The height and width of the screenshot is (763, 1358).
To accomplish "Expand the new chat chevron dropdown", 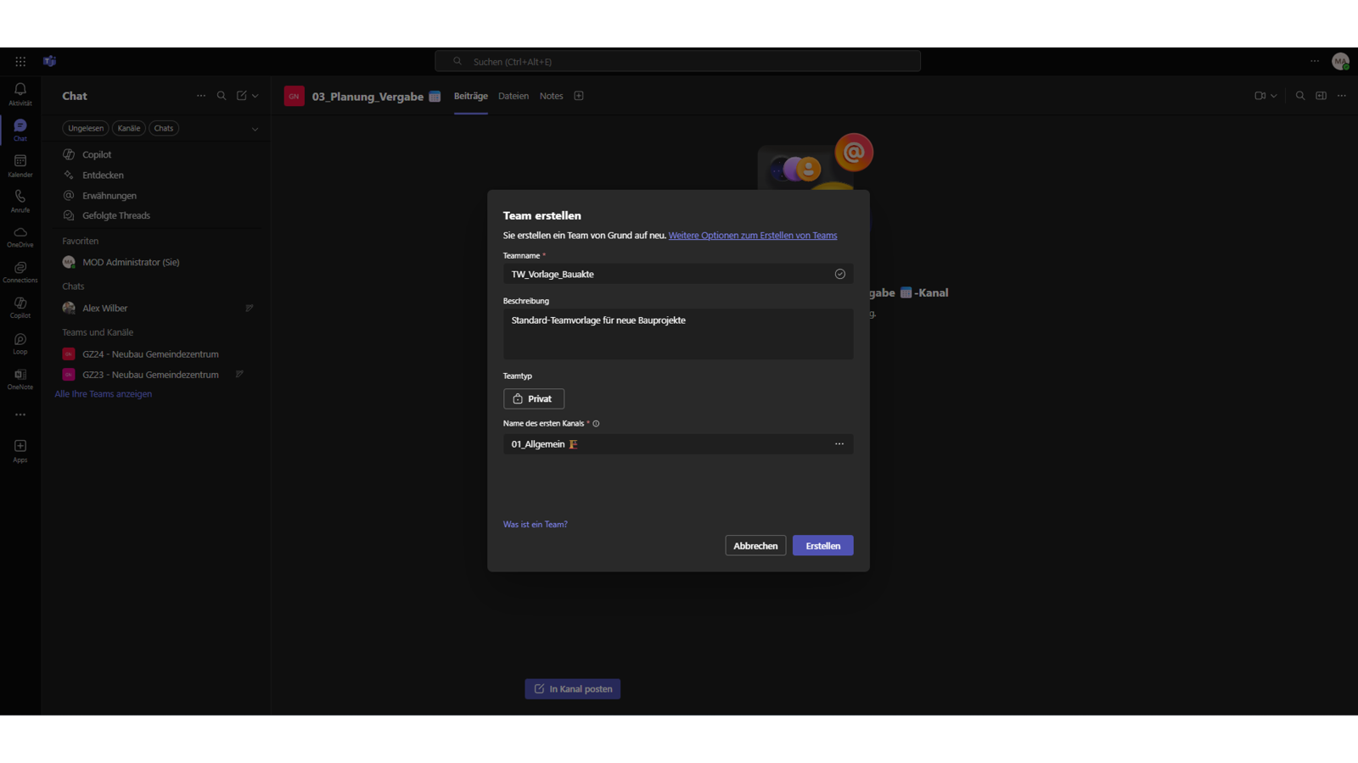I will 255,96.
